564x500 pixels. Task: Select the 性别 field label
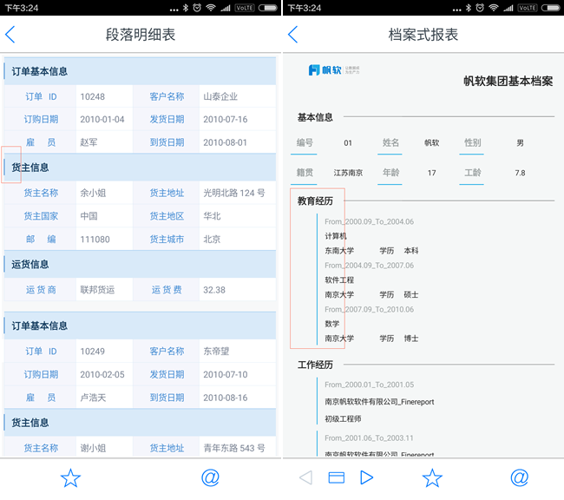coord(472,142)
